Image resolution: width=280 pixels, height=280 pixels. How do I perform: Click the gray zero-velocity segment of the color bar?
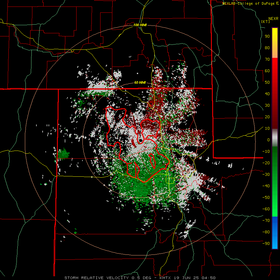[275, 138]
